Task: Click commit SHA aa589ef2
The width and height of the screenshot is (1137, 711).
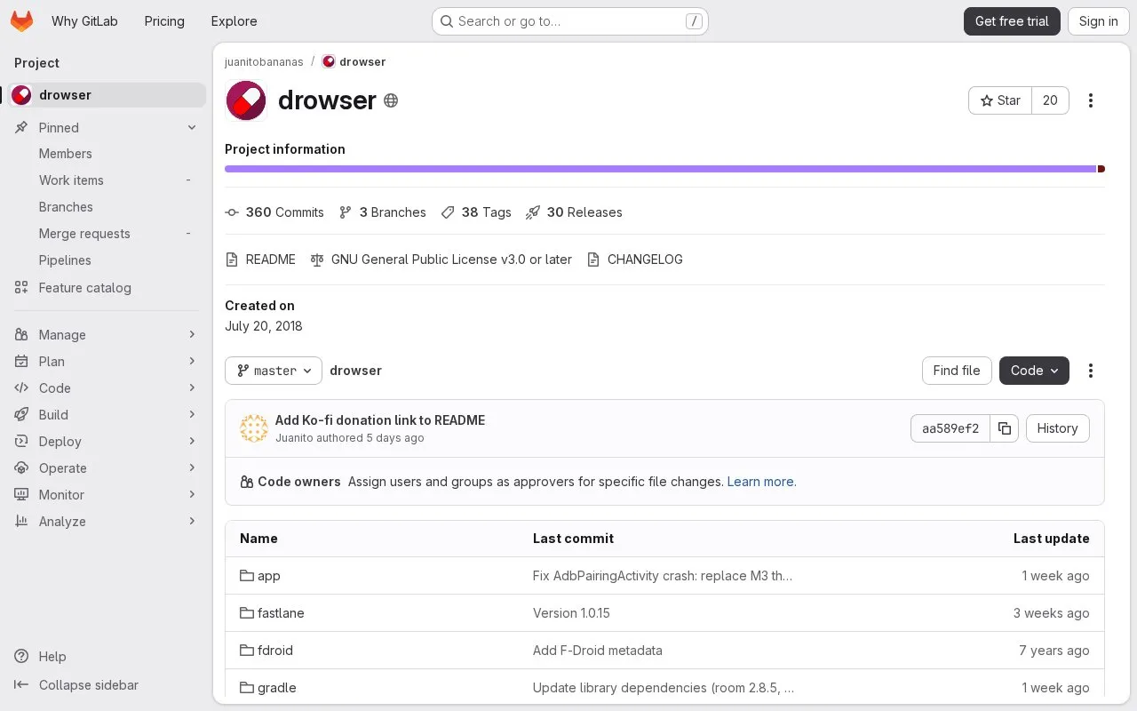Action: [950, 428]
